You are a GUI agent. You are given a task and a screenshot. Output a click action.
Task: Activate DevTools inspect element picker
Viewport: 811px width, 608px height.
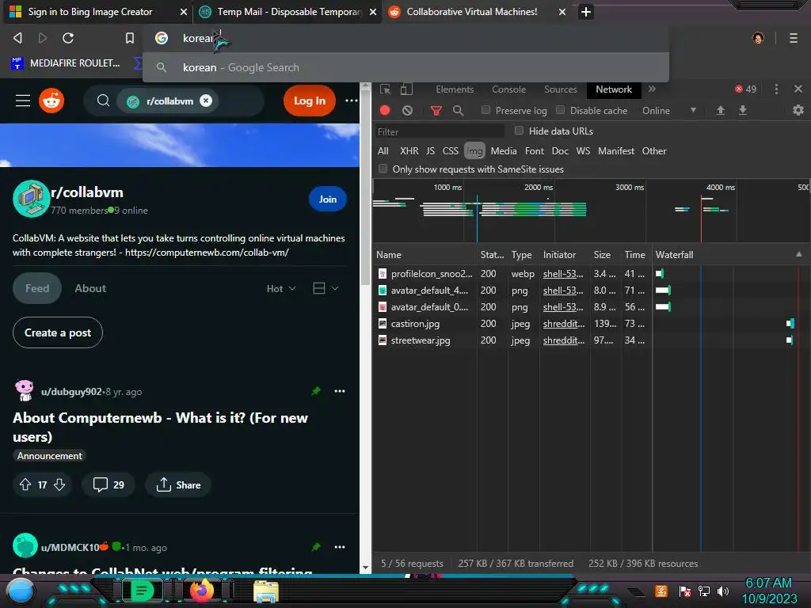[386, 89]
